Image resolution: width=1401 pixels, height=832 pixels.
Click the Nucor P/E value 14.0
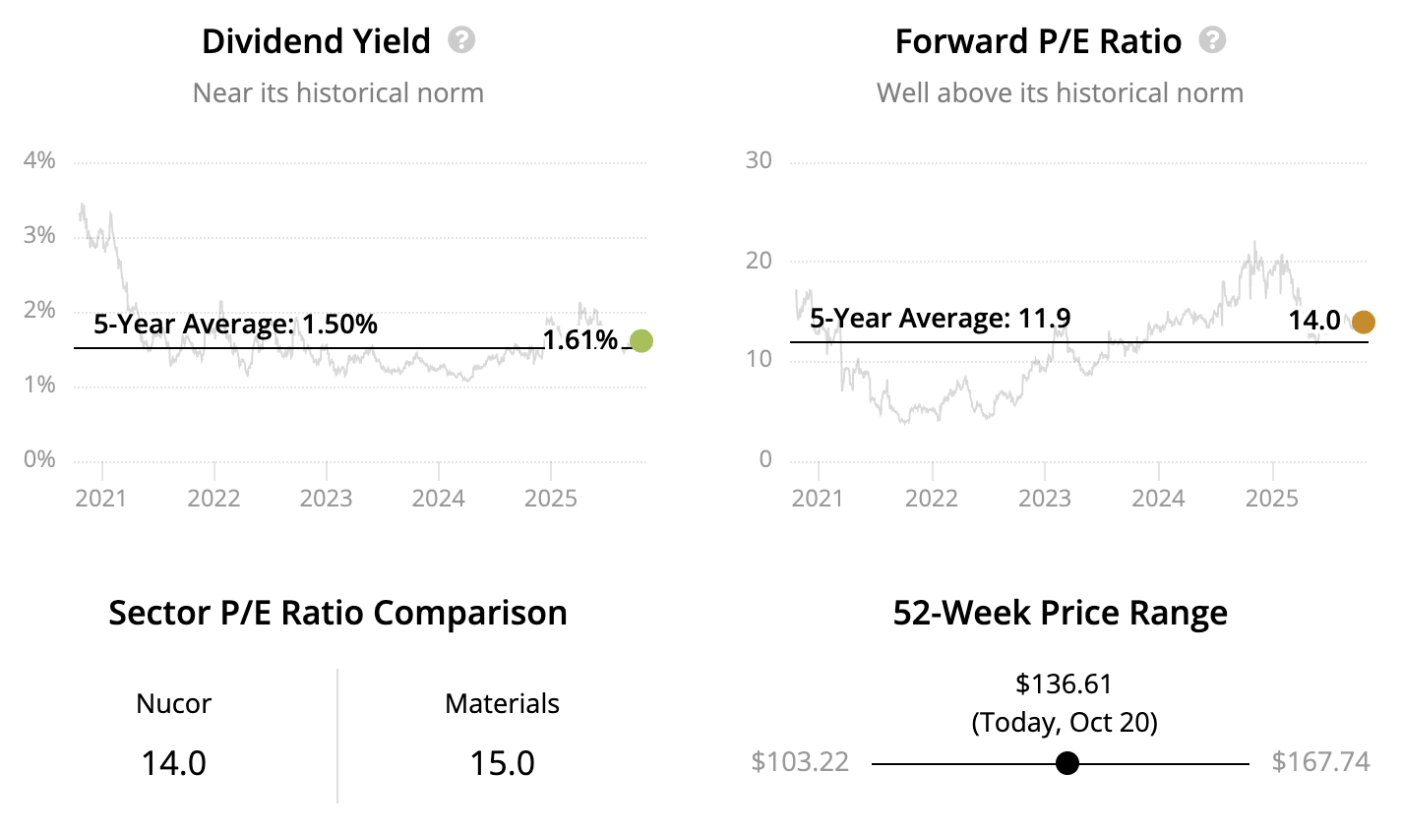[173, 763]
